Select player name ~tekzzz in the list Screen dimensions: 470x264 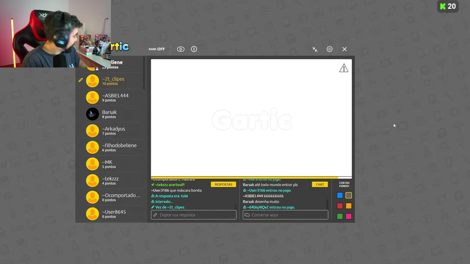[111, 179]
